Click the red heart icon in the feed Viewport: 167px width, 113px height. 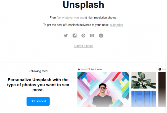point(89,69)
